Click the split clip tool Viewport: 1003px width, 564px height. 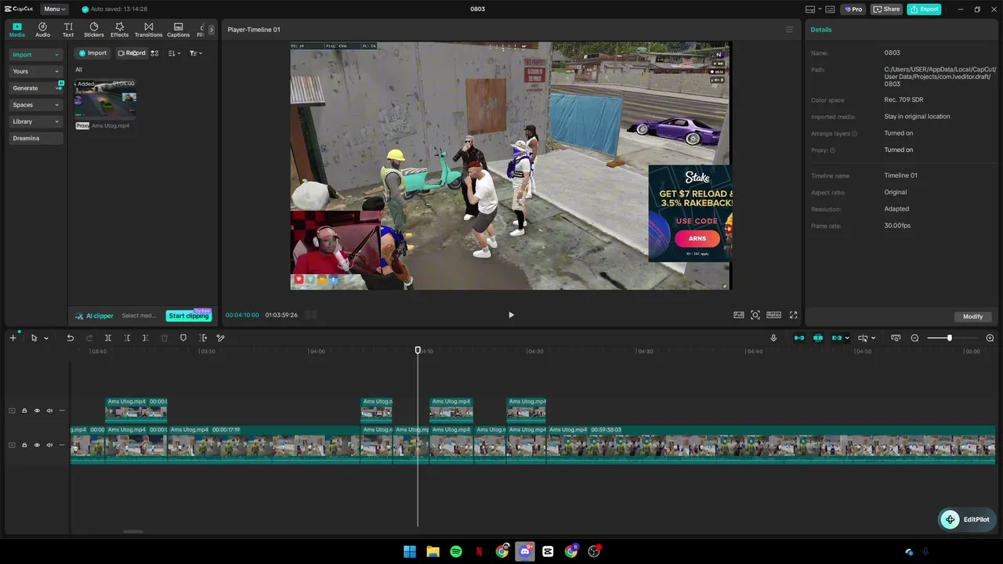108,338
